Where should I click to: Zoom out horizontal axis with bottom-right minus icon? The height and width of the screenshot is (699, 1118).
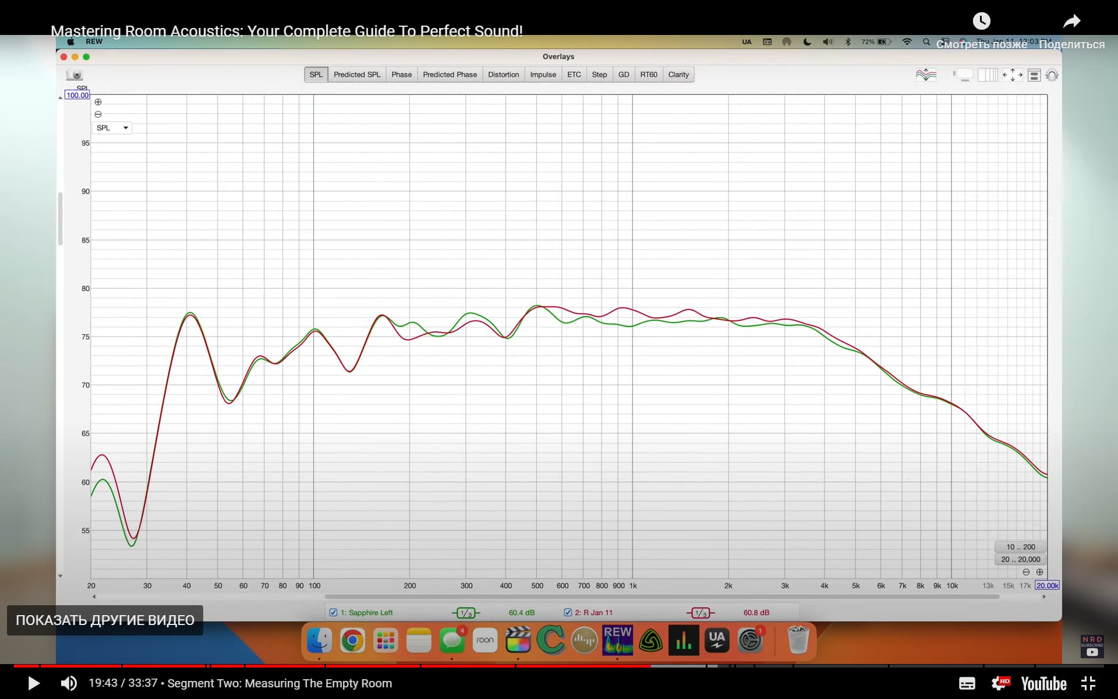point(1026,572)
